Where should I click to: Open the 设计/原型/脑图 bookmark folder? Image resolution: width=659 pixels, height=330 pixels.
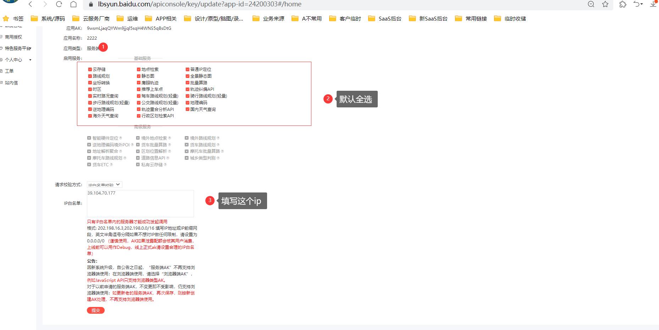tap(214, 18)
